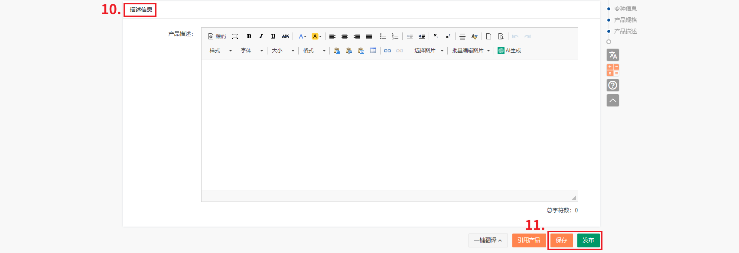Create a new blank page
This screenshot has width=739, height=253.
coord(488,36)
